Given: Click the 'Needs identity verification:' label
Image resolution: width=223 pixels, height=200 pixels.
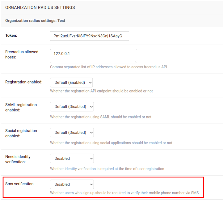Looking at the screenshot, I should tap(18, 159).
